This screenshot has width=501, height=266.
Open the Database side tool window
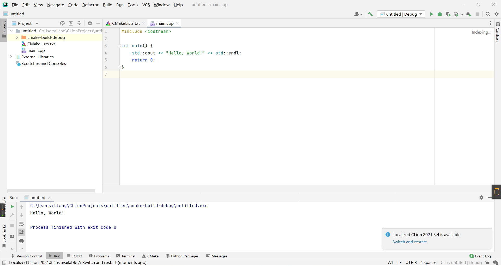(x=498, y=32)
